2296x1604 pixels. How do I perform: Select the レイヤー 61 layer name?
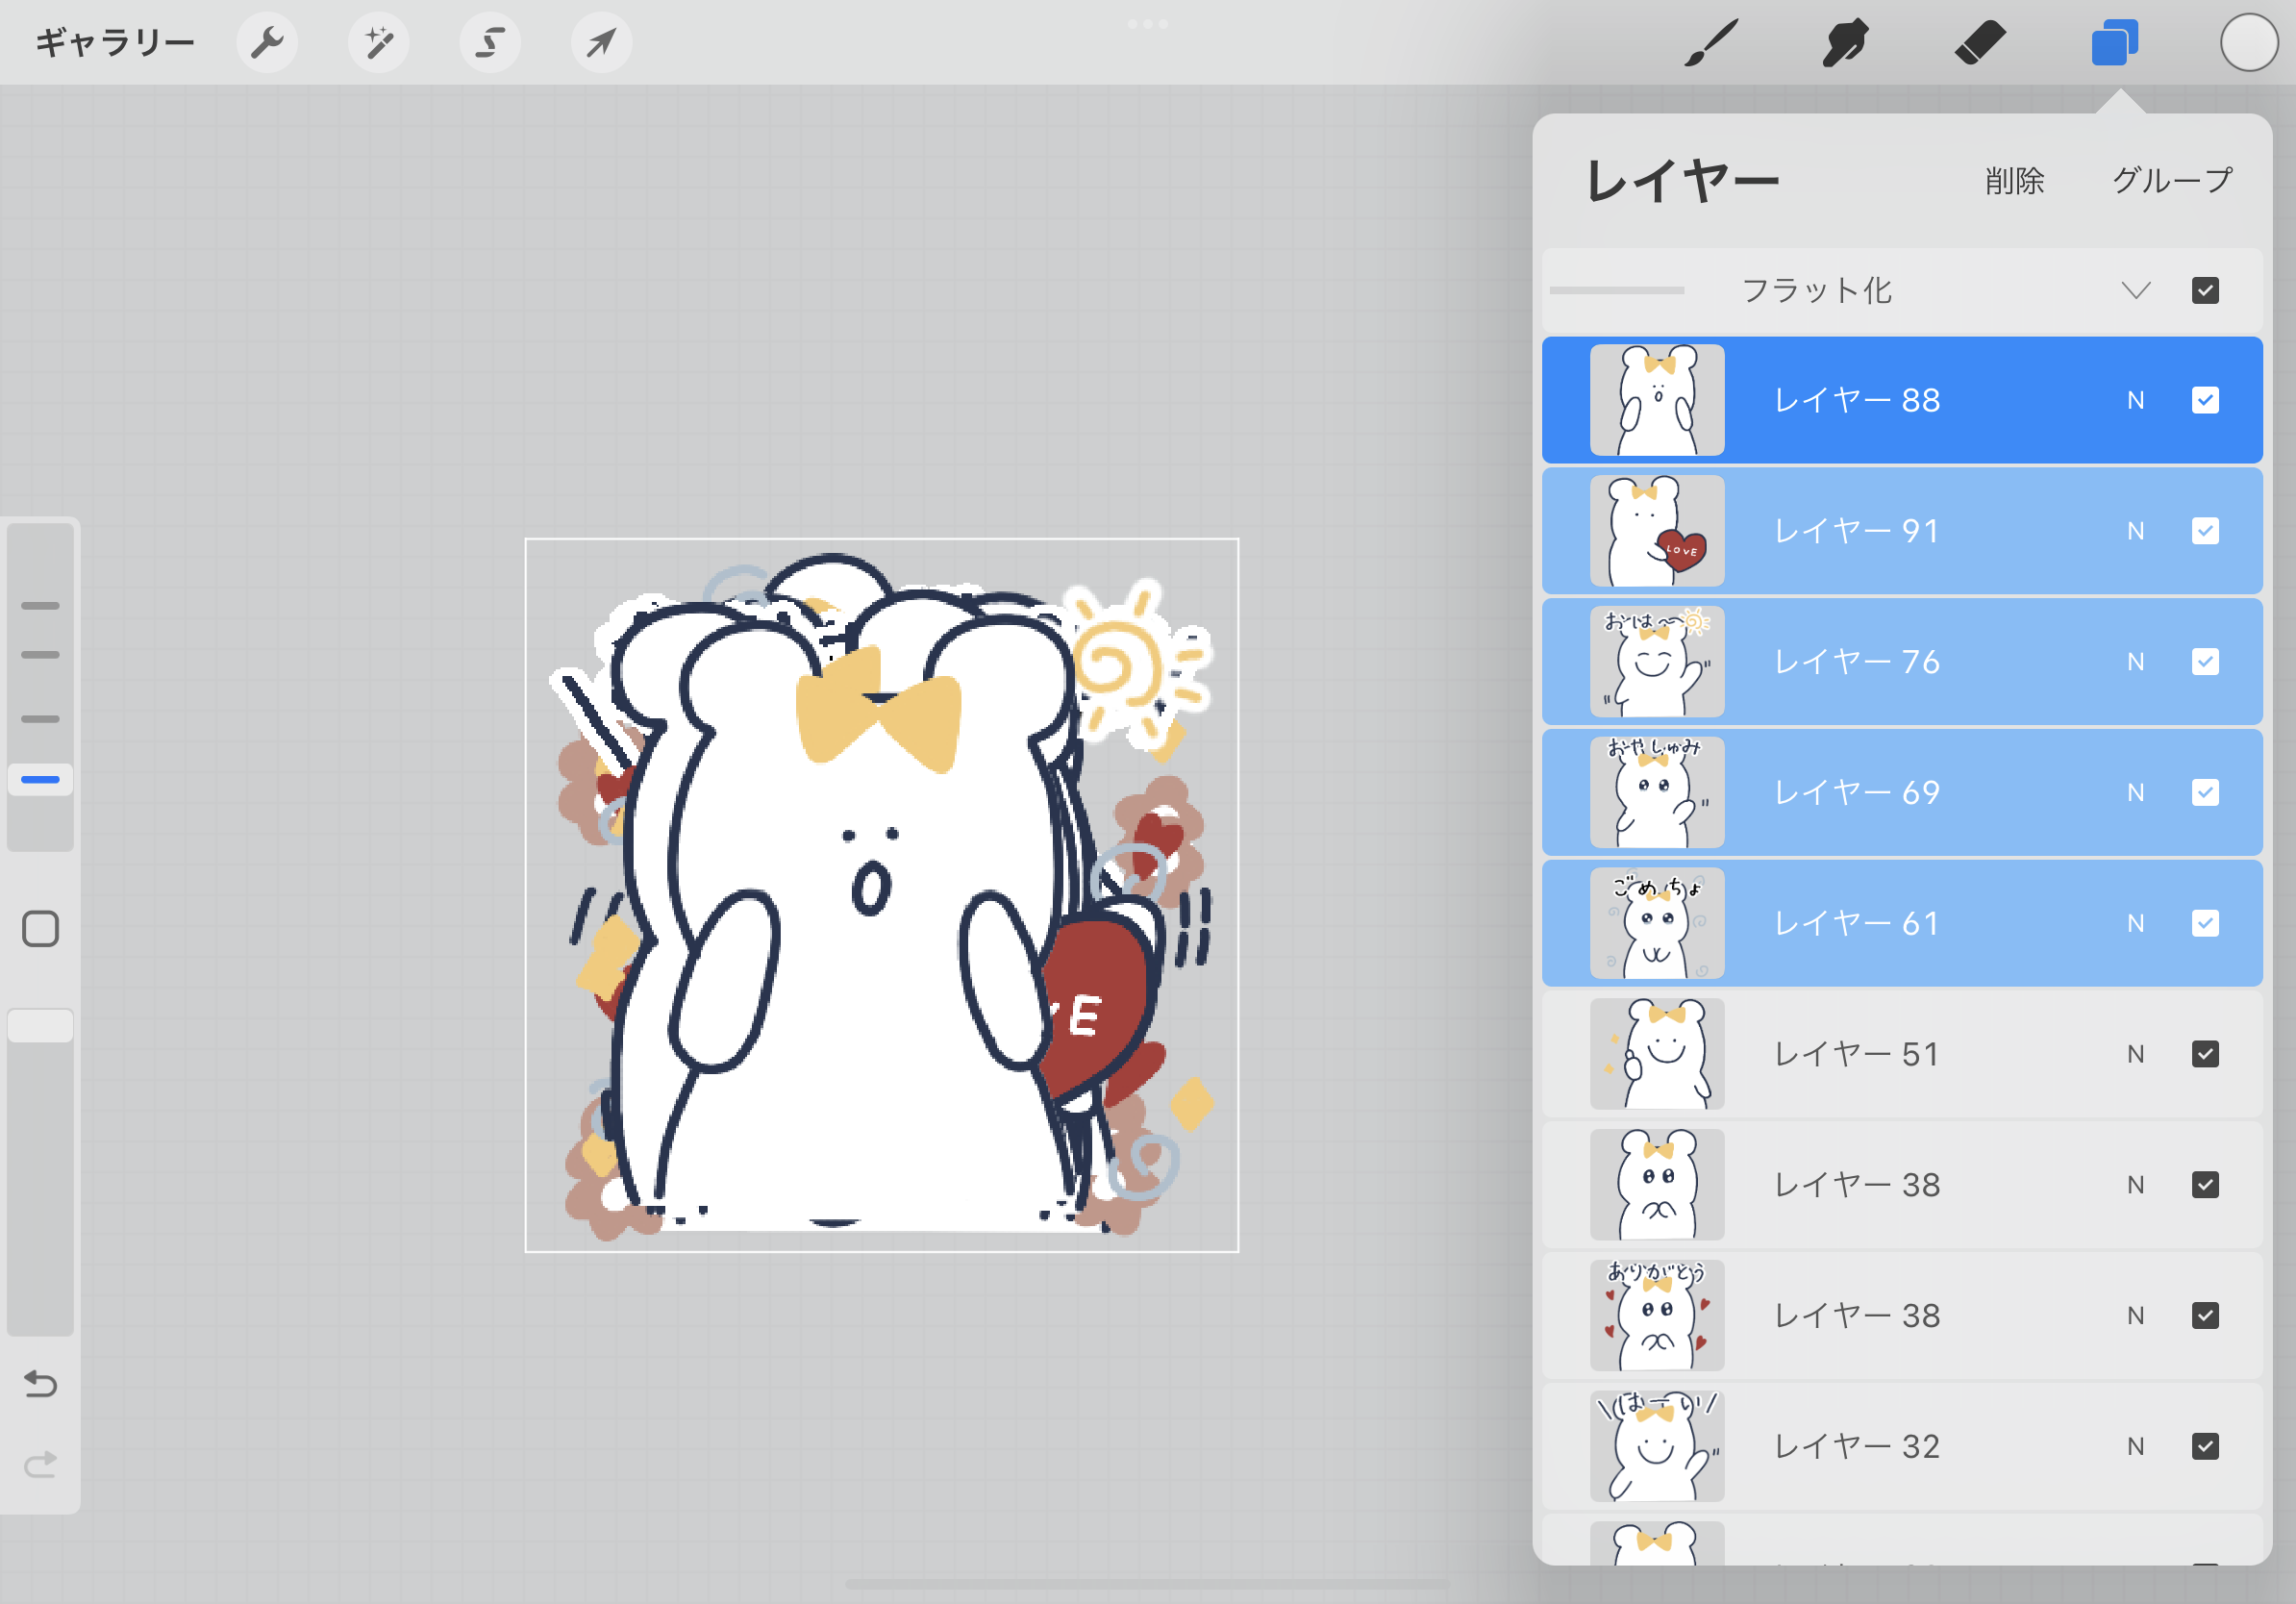(1857, 923)
